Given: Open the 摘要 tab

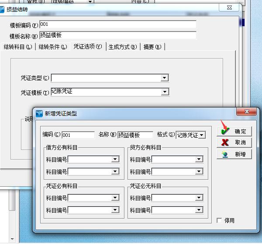Looking at the screenshot, I should pos(152,47).
